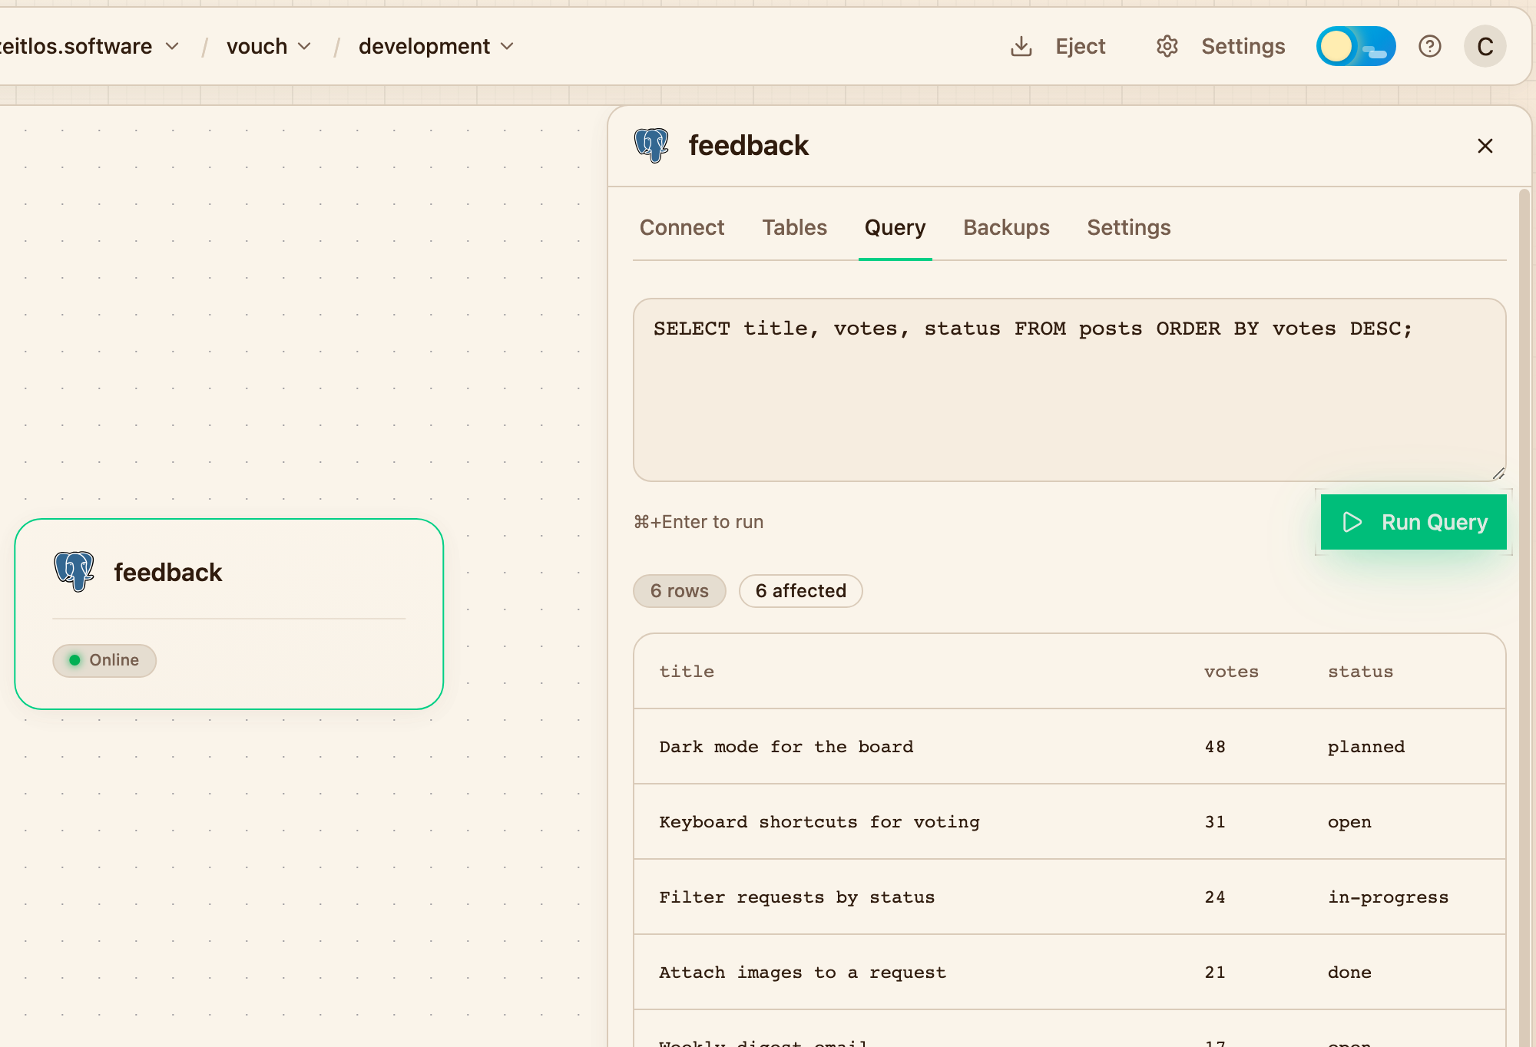Select the feedback database card title
The width and height of the screenshot is (1536, 1047).
tap(167, 572)
